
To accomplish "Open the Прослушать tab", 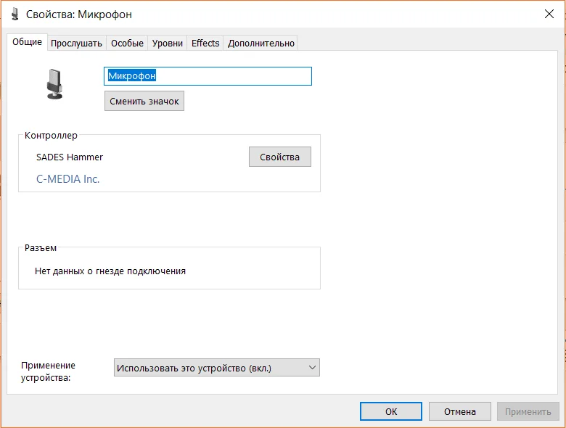I will (76, 44).
